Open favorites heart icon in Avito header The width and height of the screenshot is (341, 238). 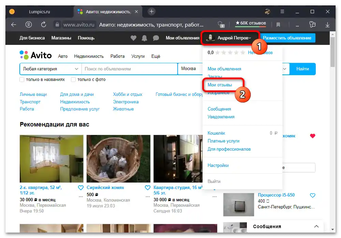coord(133,38)
